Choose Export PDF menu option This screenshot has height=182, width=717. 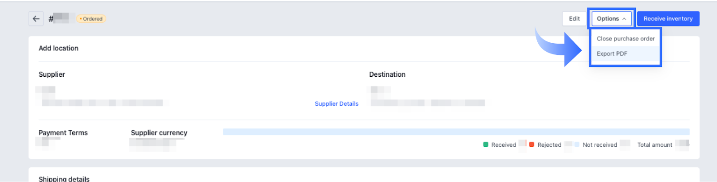click(x=612, y=54)
